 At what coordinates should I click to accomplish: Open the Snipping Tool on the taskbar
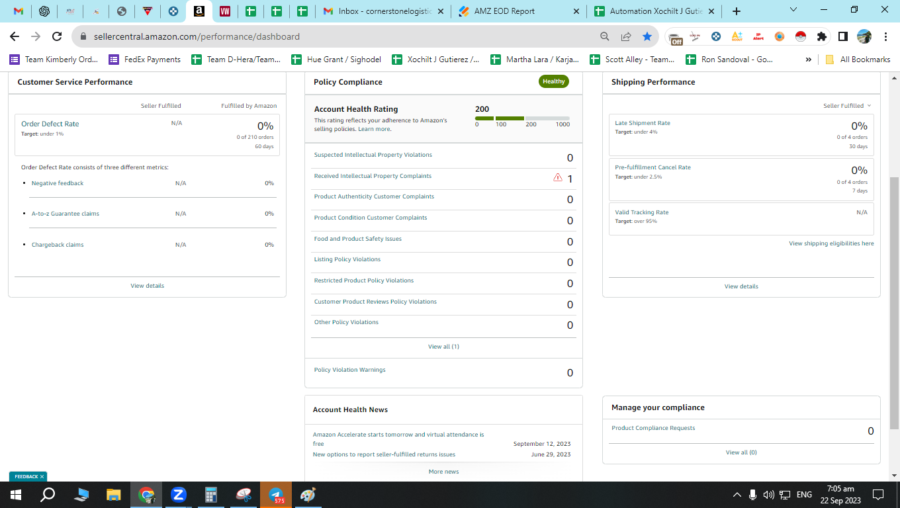(x=244, y=495)
